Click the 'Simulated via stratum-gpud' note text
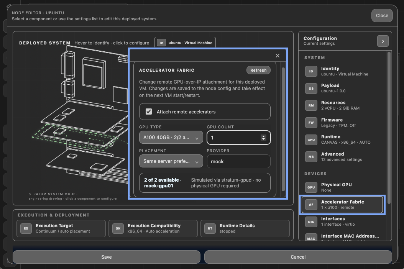 coord(226,183)
